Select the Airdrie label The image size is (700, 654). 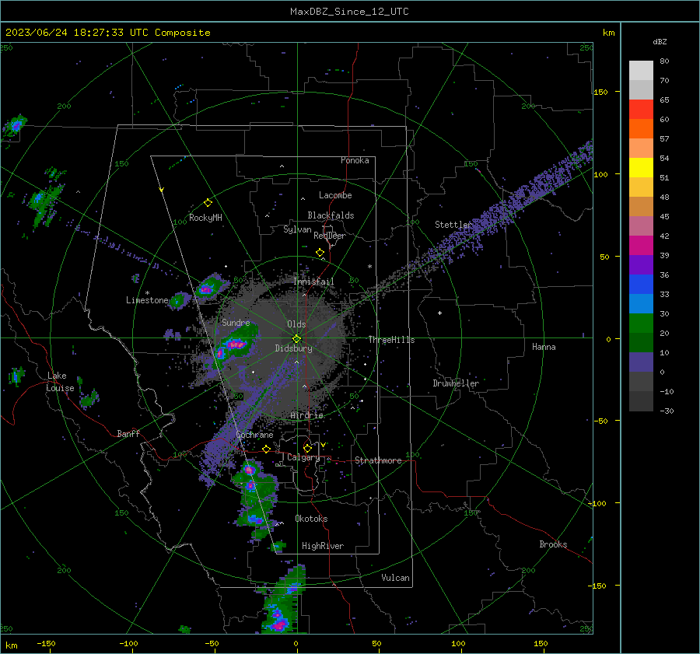pyautogui.click(x=306, y=415)
